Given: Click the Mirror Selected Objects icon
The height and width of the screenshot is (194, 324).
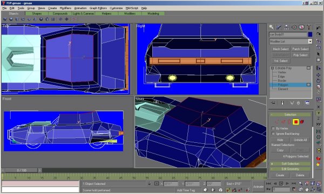Looking at the screenshot, I should pos(319,131).
